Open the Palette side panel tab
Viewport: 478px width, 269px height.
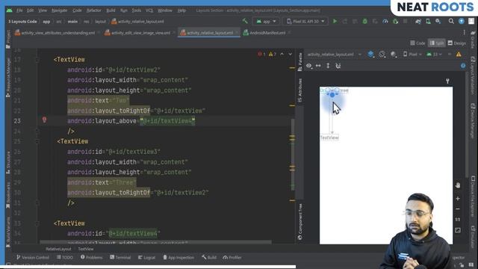300,62
